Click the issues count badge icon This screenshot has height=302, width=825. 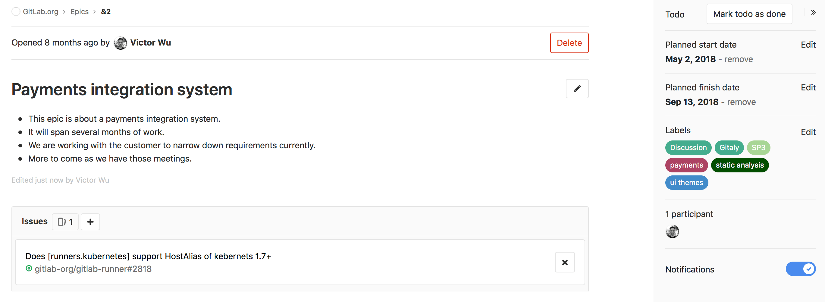(x=61, y=222)
